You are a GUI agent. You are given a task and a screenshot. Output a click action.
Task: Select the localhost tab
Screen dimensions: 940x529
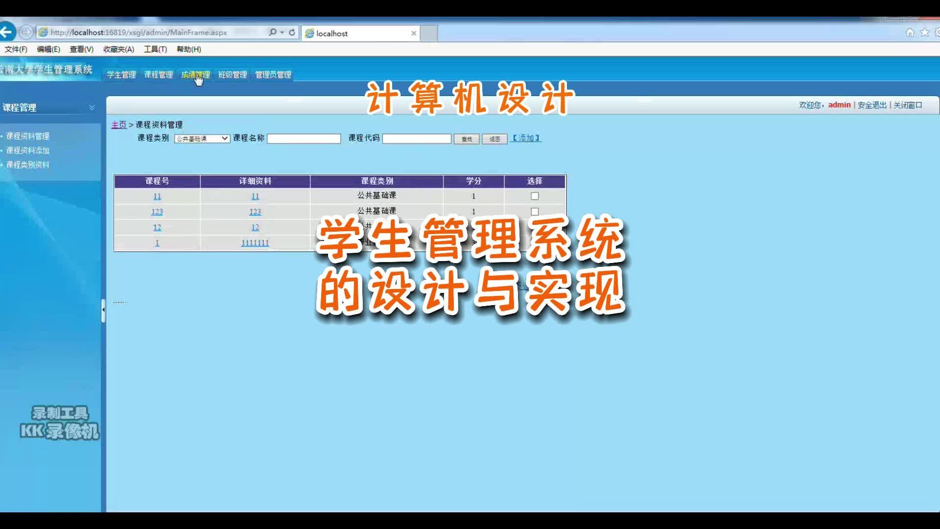click(x=360, y=33)
